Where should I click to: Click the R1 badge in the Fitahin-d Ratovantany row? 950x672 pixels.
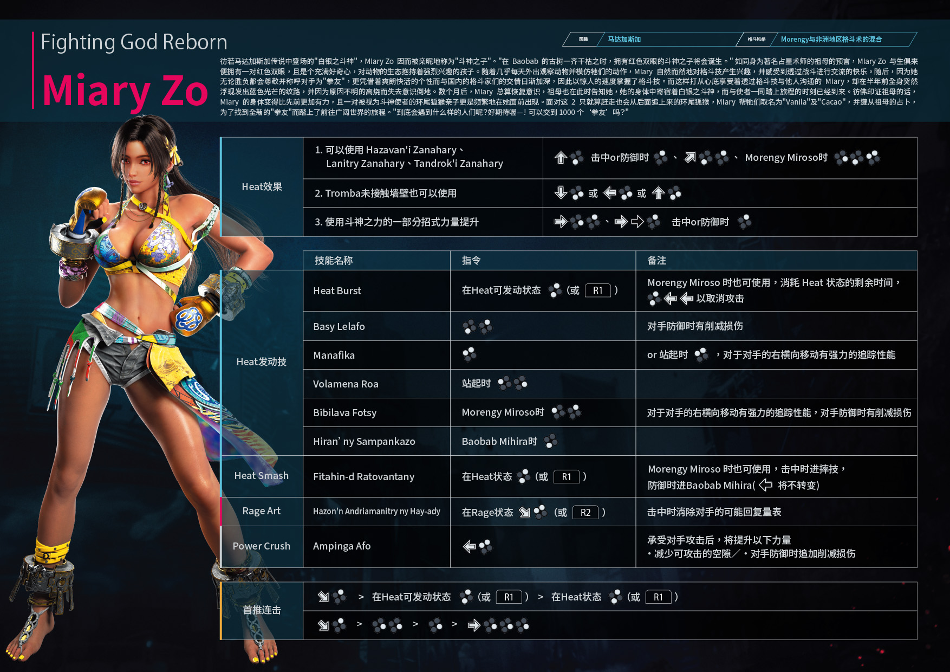coord(566,477)
